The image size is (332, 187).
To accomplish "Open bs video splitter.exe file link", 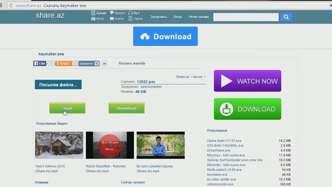I will [x=222, y=179].
